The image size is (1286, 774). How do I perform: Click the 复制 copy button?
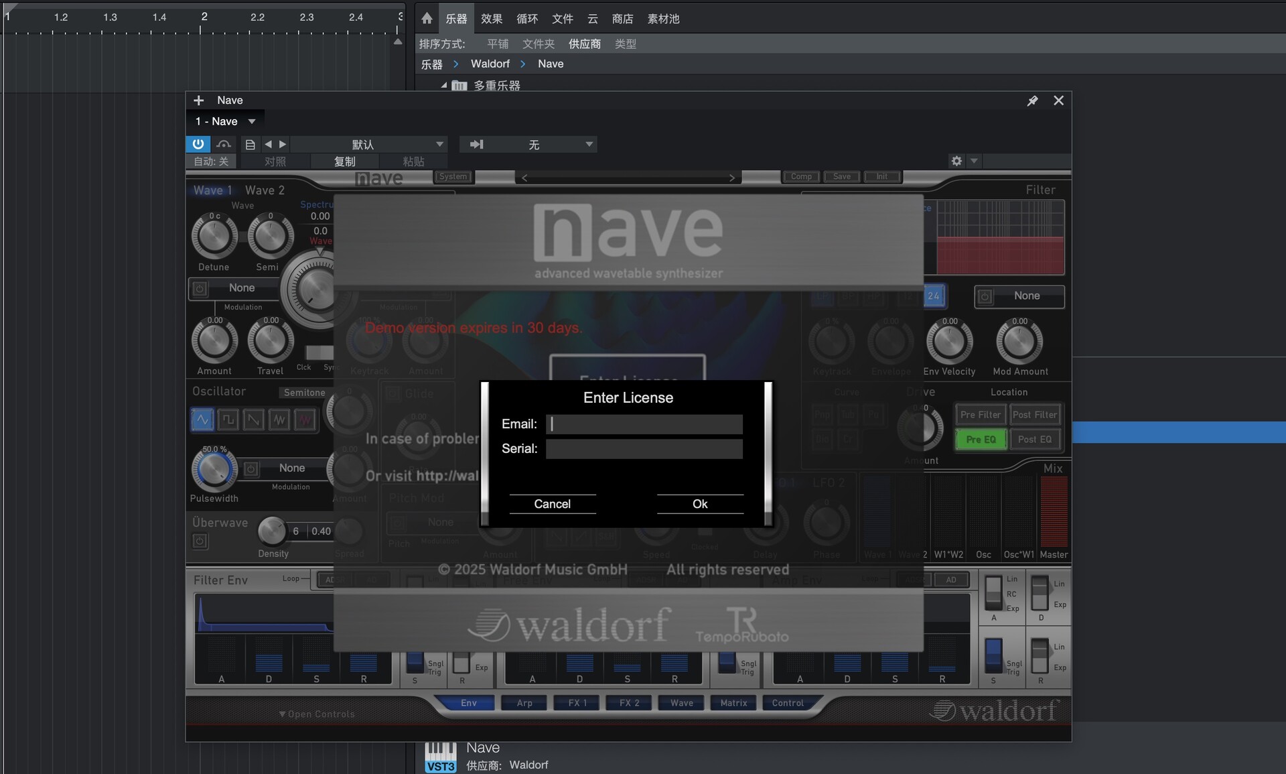tap(345, 162)
